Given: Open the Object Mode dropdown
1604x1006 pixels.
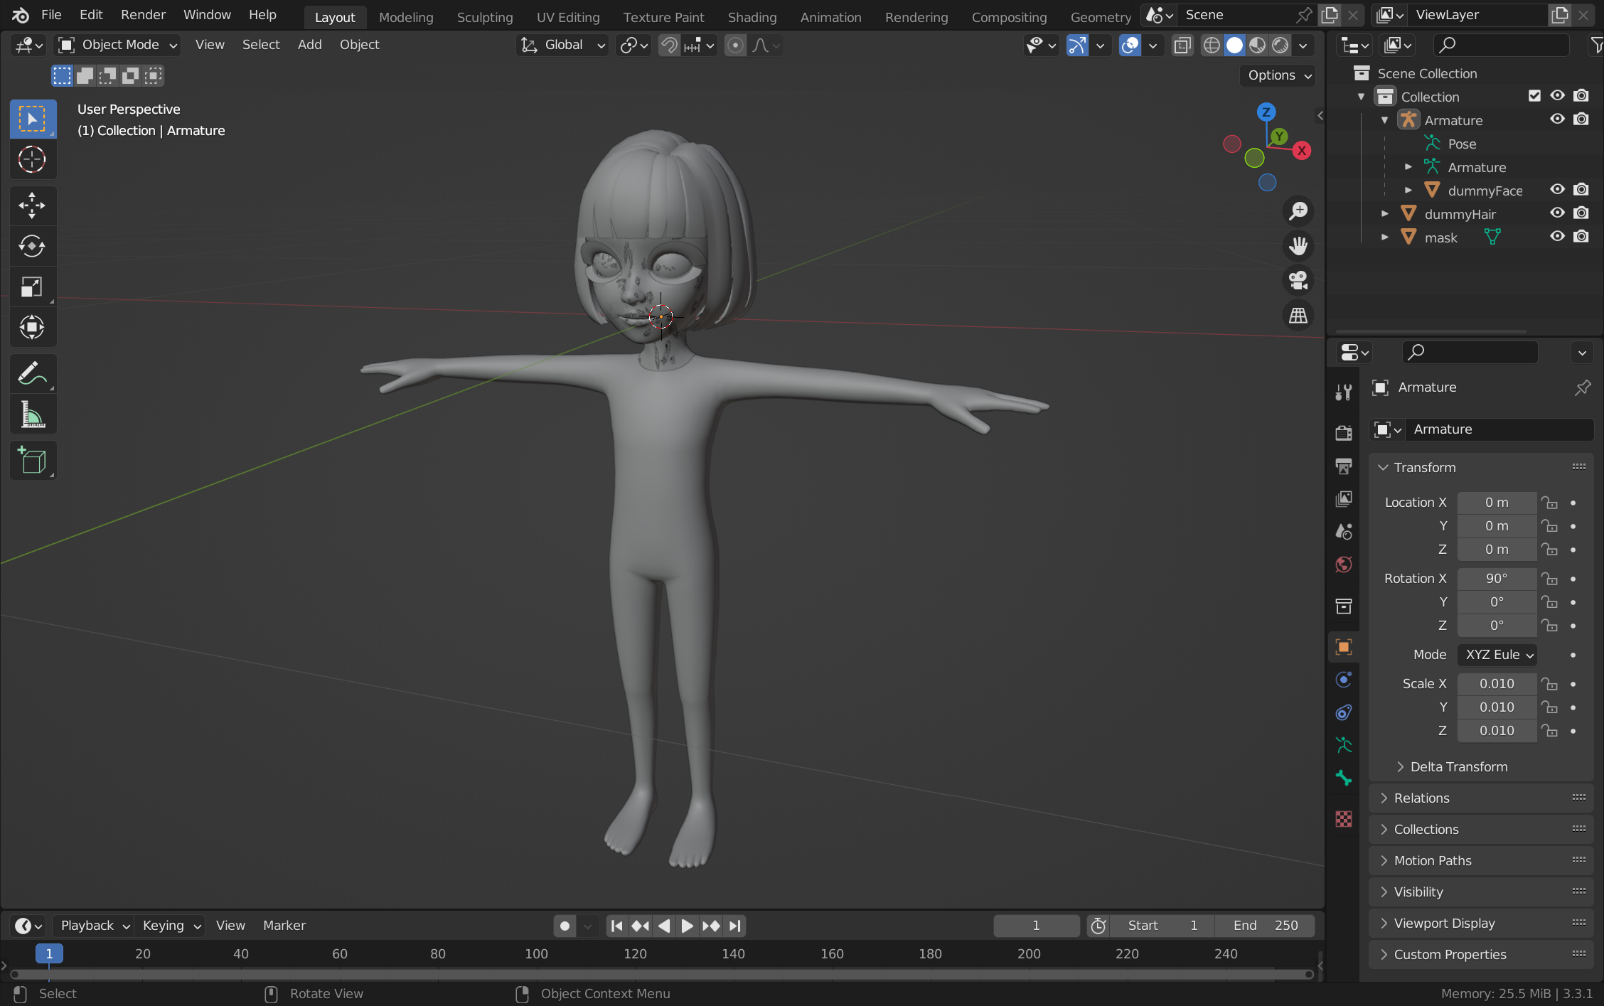Looking at the screenshot, I should coord(118,45).
